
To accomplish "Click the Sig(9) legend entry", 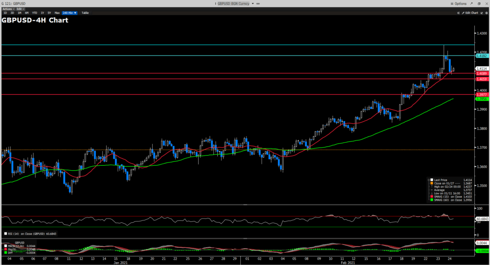I will (11, 249).
